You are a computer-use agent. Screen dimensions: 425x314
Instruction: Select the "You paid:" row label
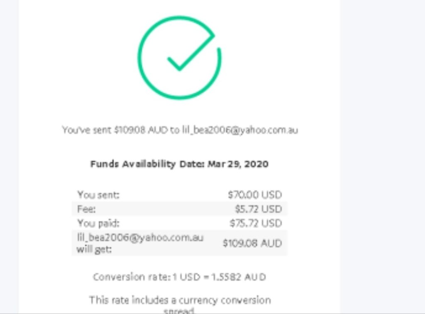click(x=98, y=223)
